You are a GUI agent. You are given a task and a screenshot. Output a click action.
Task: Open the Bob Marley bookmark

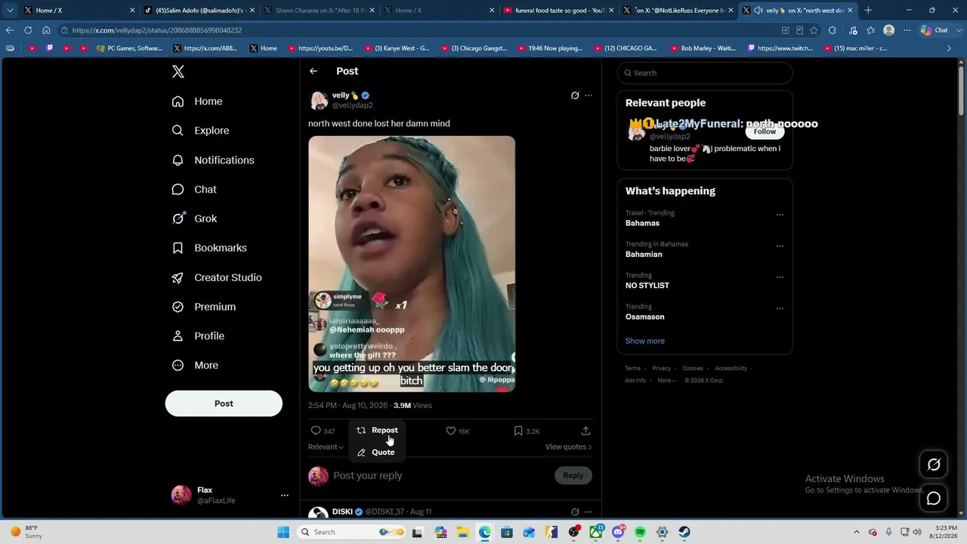[702, 48]
